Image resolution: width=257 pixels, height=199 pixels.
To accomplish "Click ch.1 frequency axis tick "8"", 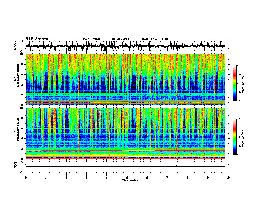I will tap(23, 64).
